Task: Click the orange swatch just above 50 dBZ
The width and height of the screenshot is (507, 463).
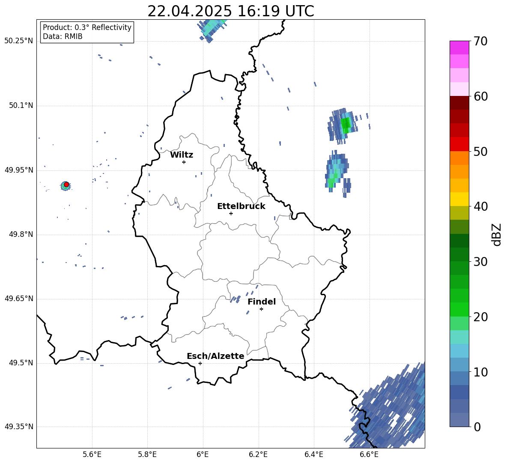Action: pos(459,158)
